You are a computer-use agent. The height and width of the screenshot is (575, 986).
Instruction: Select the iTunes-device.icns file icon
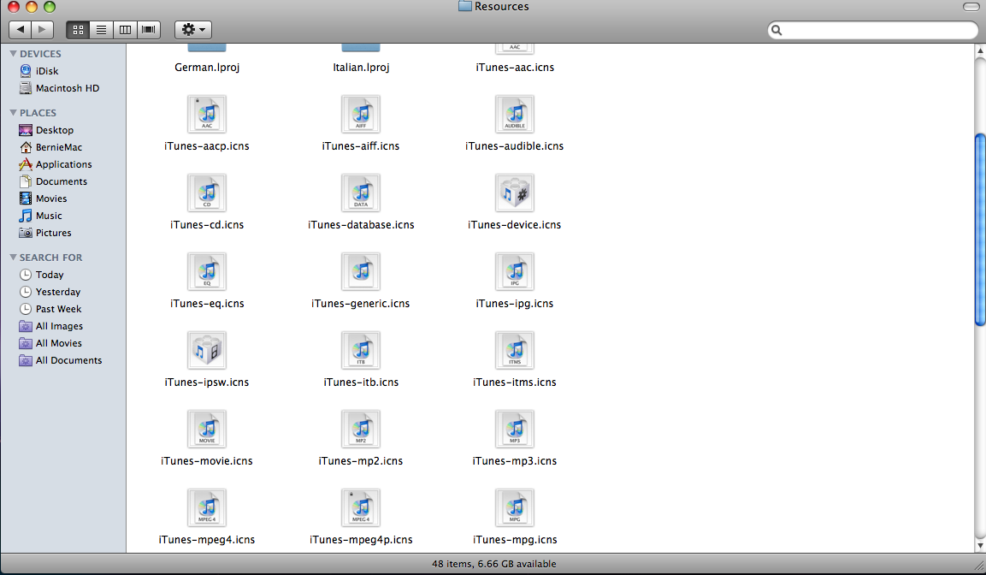coord(515,193)
